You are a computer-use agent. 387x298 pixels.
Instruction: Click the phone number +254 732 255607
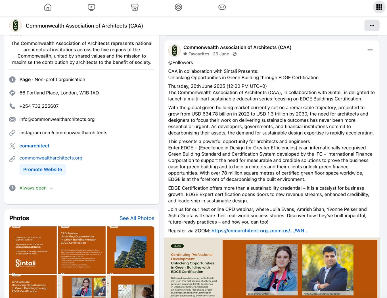(x=39, y=106)
